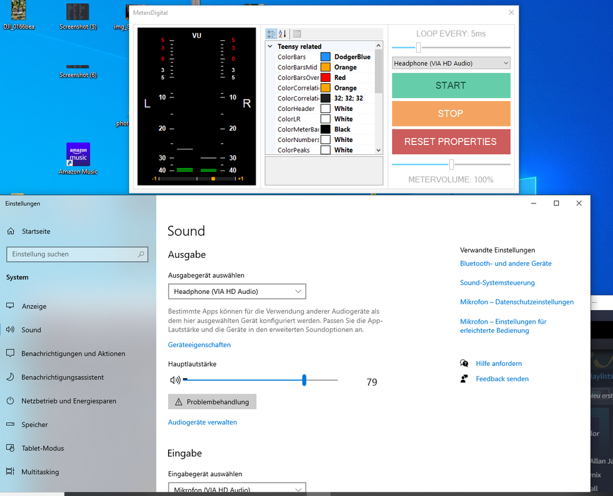
Task: Click the Black ColorMeterBac swatch
Action: tap(325, 130)
